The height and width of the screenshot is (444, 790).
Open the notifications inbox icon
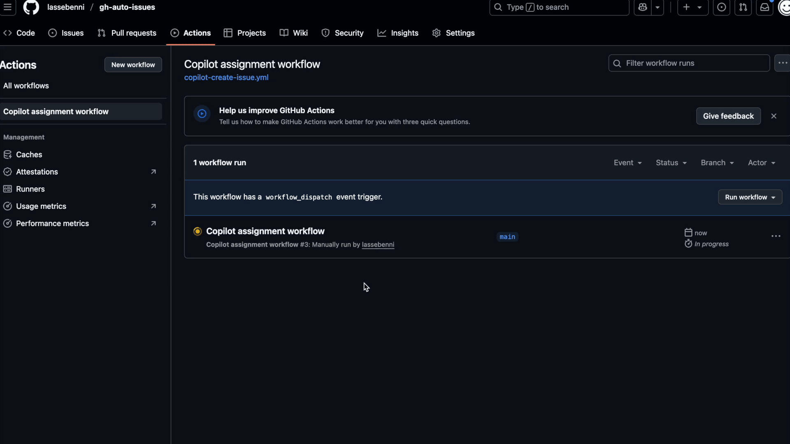[764, 7]
